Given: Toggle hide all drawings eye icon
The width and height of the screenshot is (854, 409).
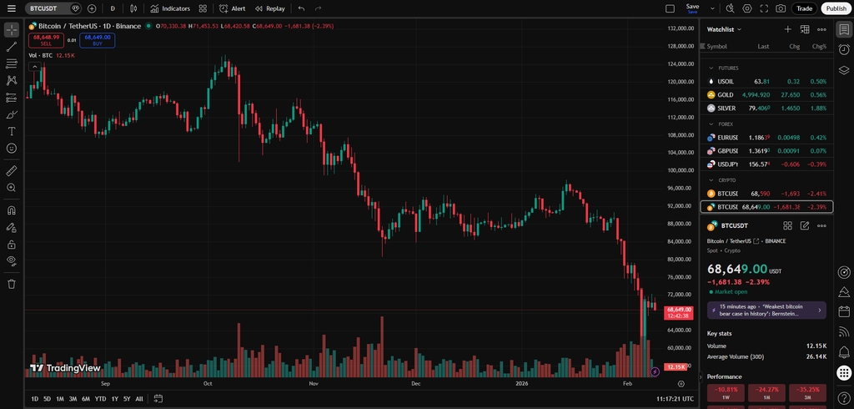Looking at the screenshot, I should pos(12,260).
